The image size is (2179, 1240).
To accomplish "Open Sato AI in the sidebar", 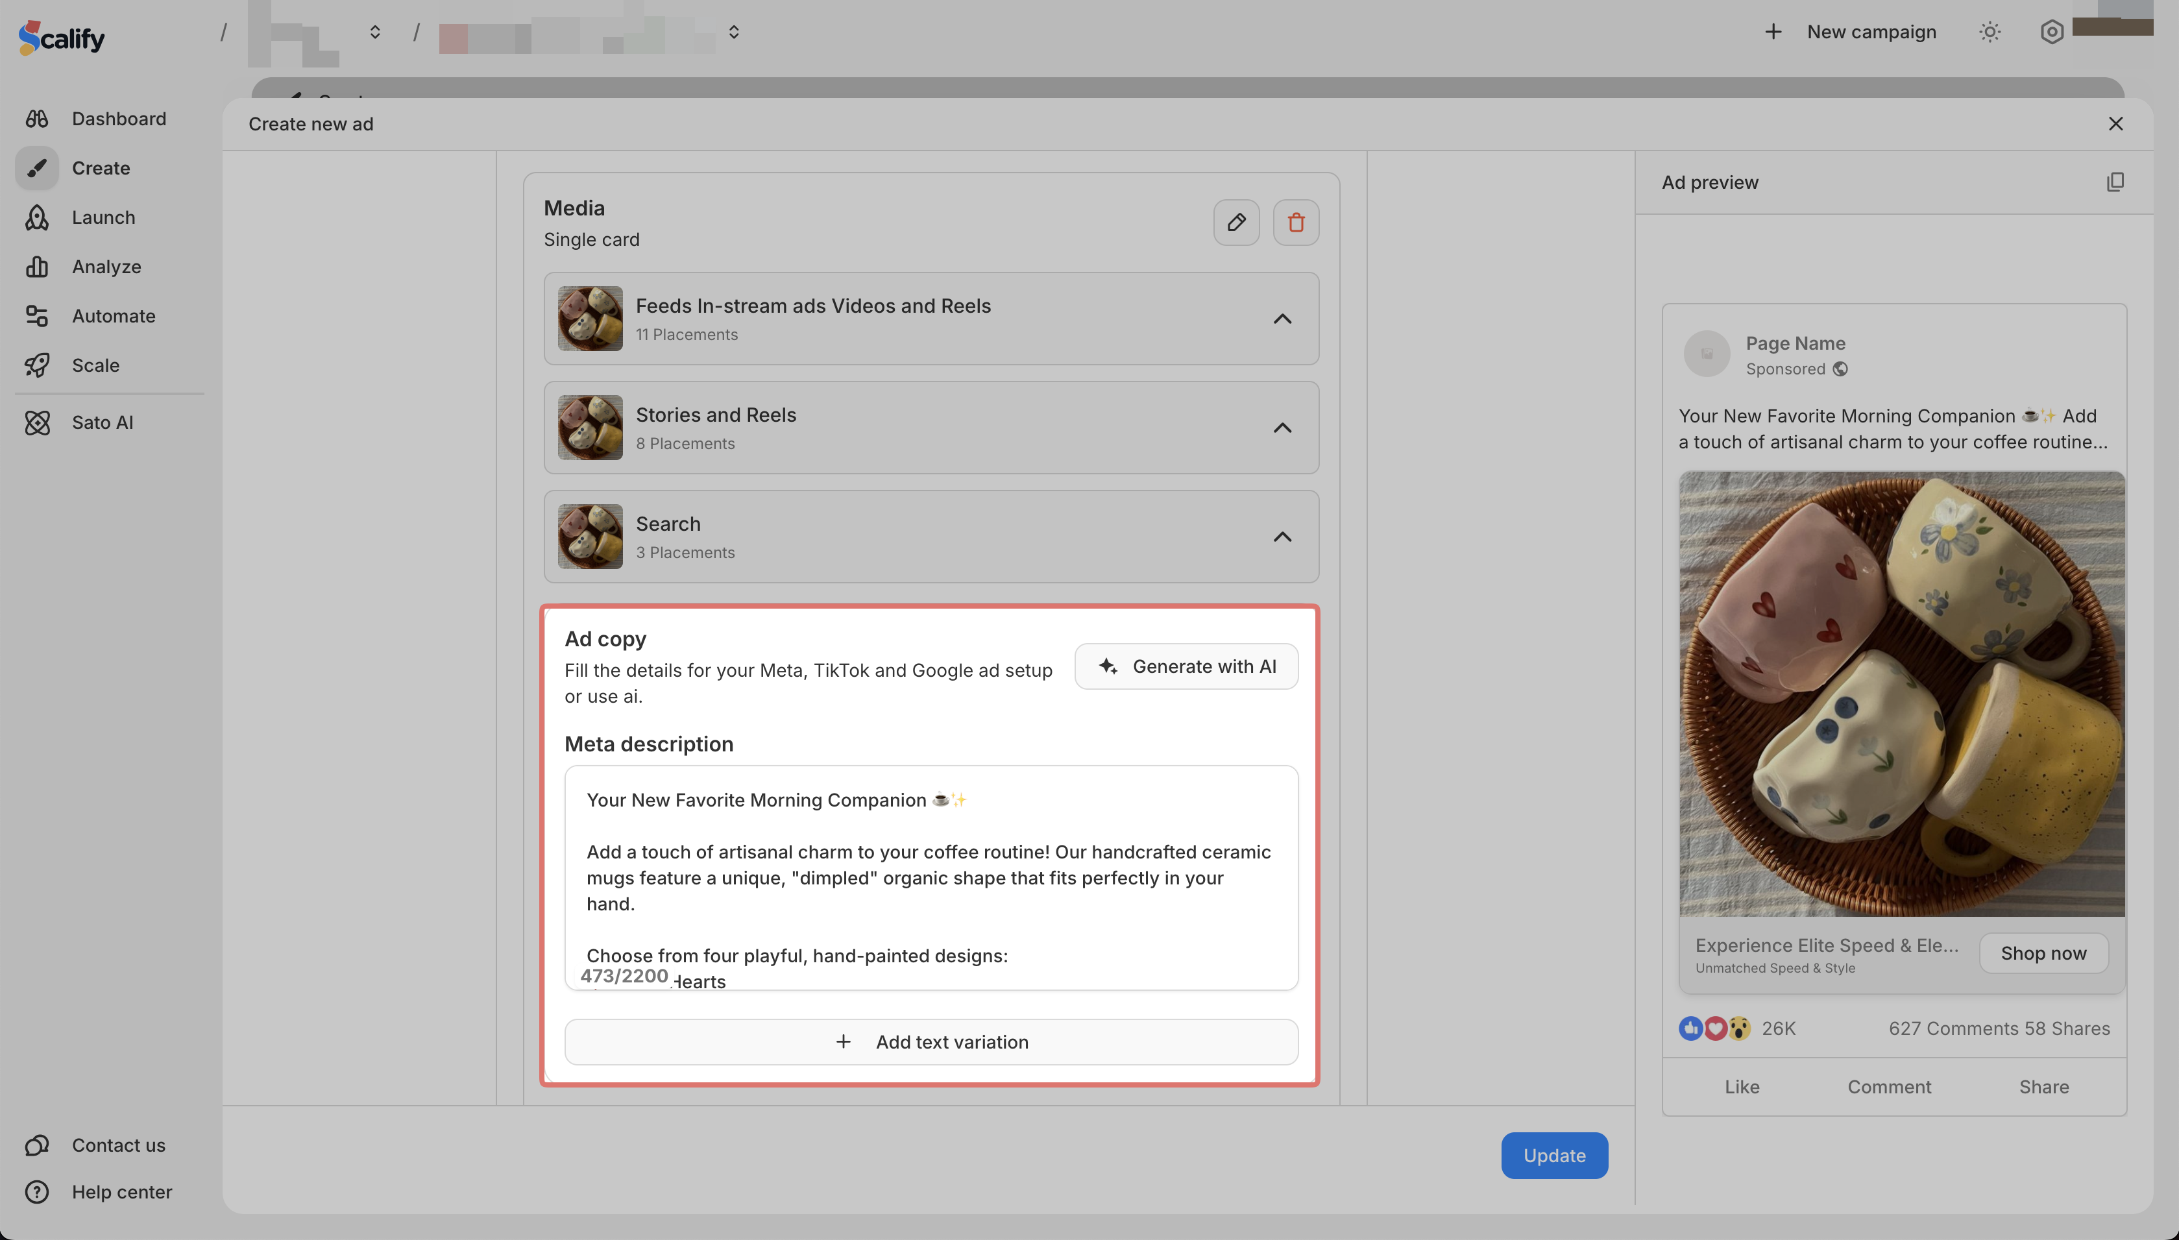I will click(x=102, y=422).
